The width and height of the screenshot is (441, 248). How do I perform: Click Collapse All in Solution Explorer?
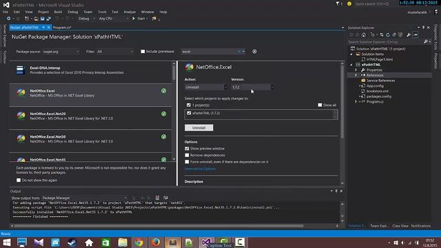click(x=394, y=35)
